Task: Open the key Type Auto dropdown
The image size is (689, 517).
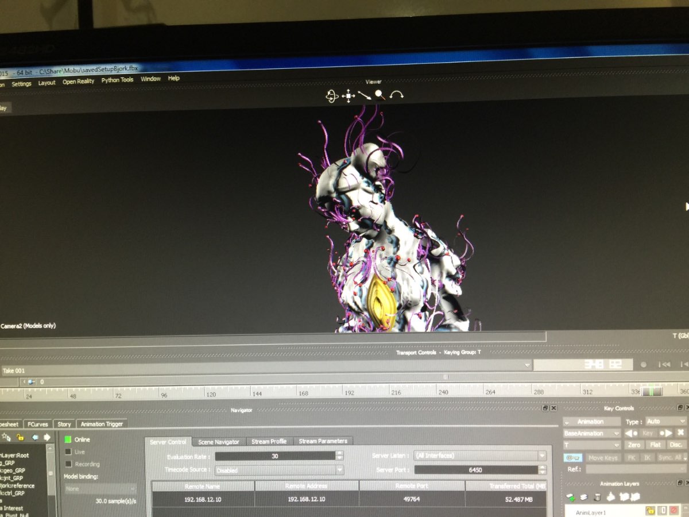Action: tap(665, 422)
